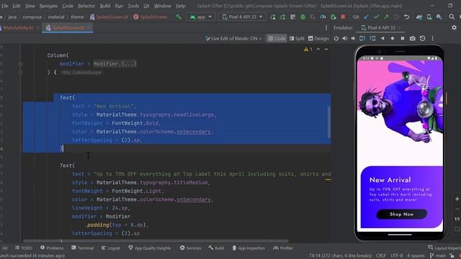This screenshot has width=461, height=259.
Task: Open emulator extended controls three dots
Action: coord(432,38)
